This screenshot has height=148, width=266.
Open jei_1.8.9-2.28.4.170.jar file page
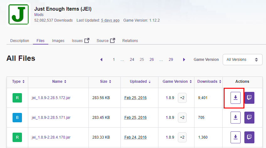pos(51,137)
